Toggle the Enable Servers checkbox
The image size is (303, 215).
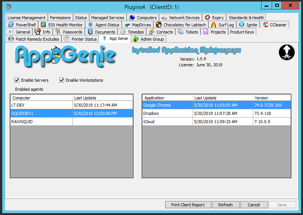tap(17, 80)
